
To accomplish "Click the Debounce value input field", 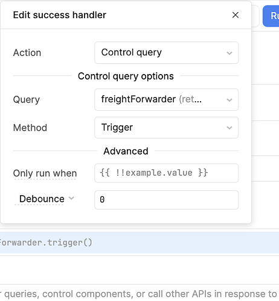I will (167, 200).
